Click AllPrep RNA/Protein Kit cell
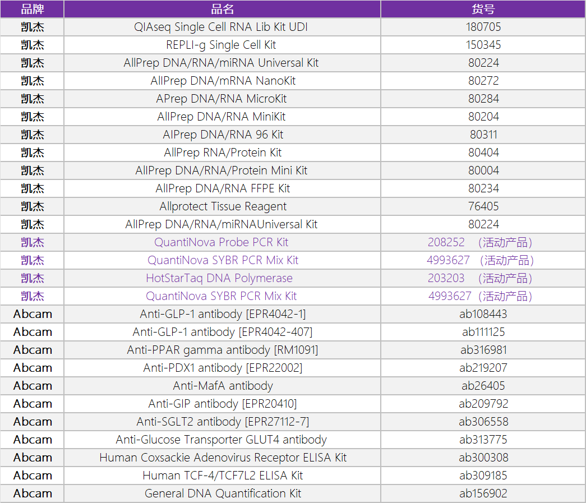 pos(223,153)
